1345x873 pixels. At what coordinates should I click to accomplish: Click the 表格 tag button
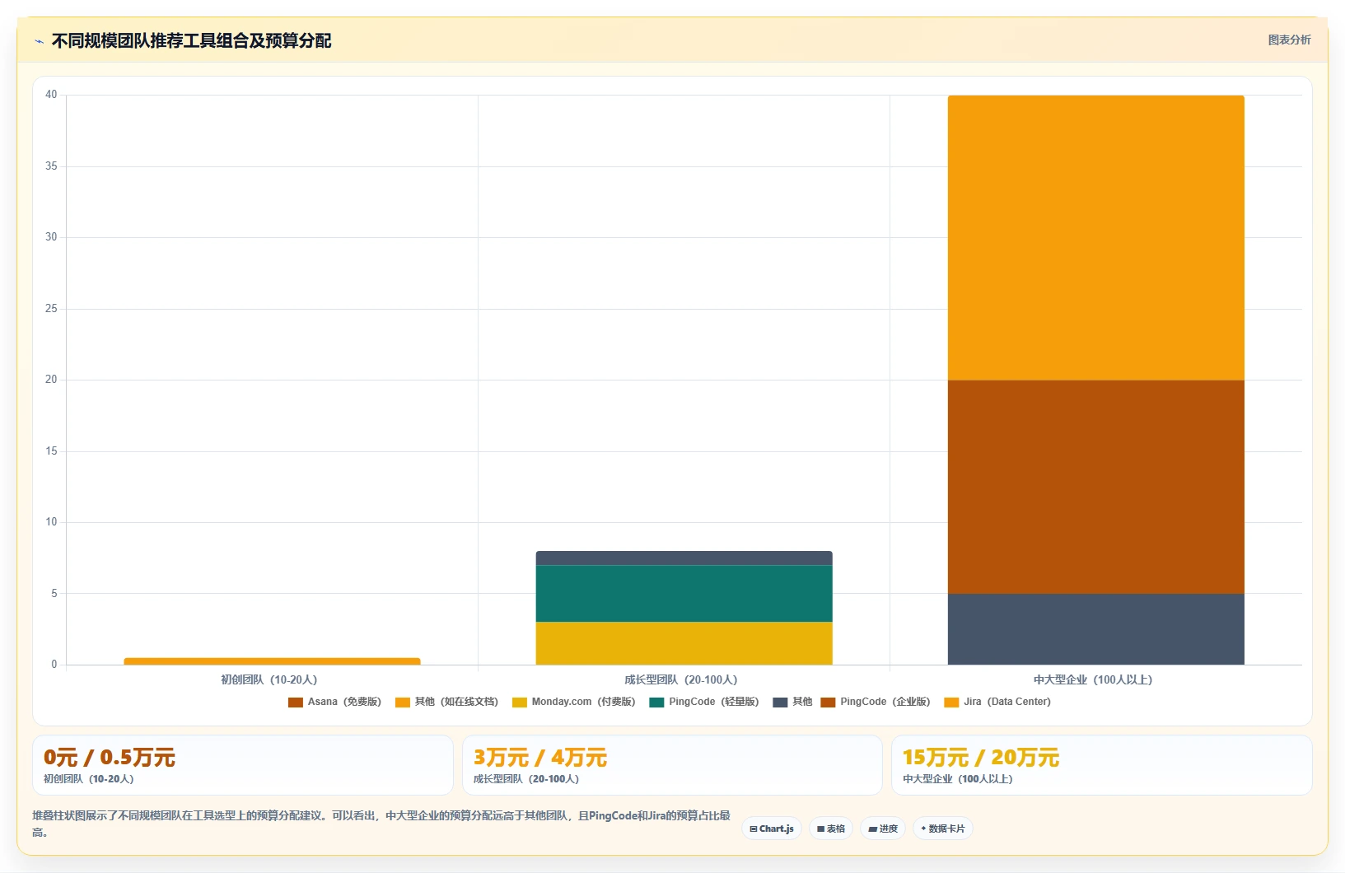tap(831, 829)
